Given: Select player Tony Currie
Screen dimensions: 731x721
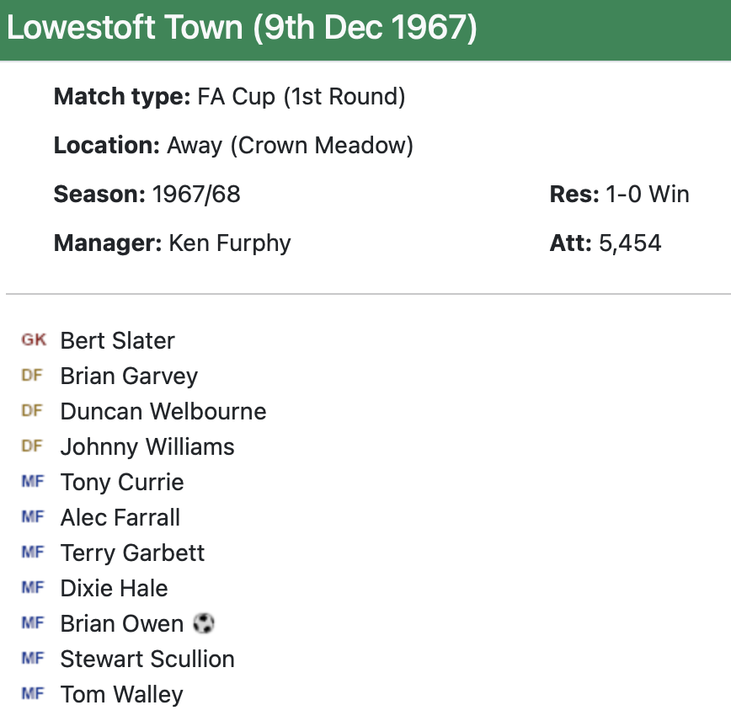Looking at the screenshot, I should click(122, 483).
